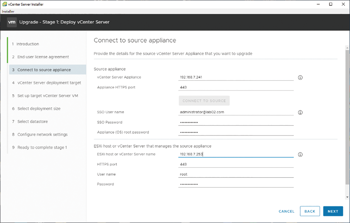Click the Upgrade - Stage 1 header title
This screenshot has height=223, width=350.
pyautogui.click(x=64, y=22)
